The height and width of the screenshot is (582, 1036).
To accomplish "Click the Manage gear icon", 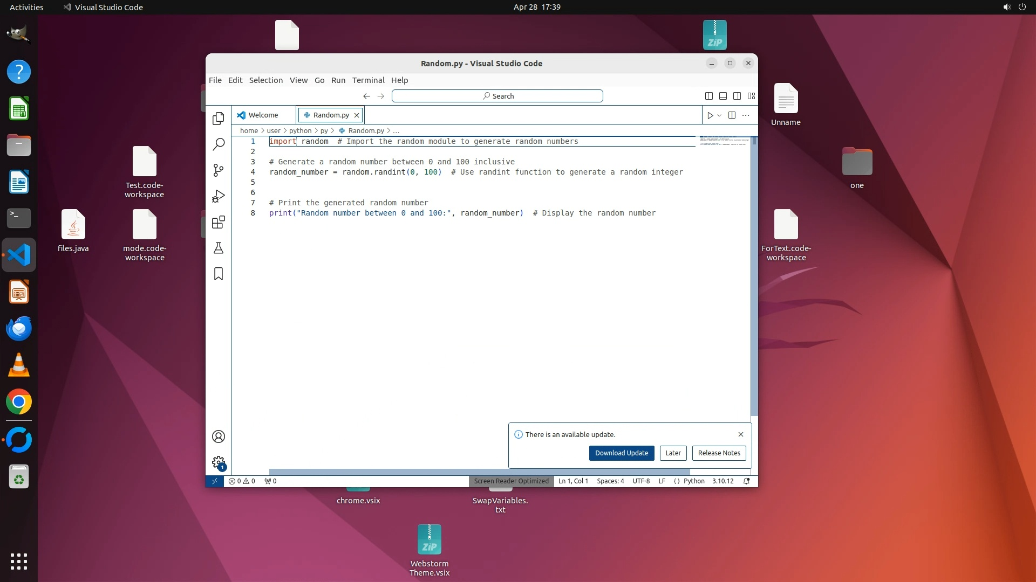I will (x=218, y=462).
